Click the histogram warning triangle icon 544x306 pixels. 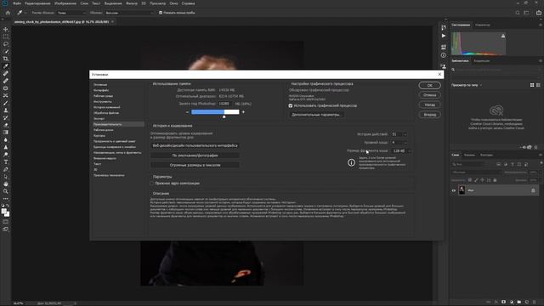503,36
